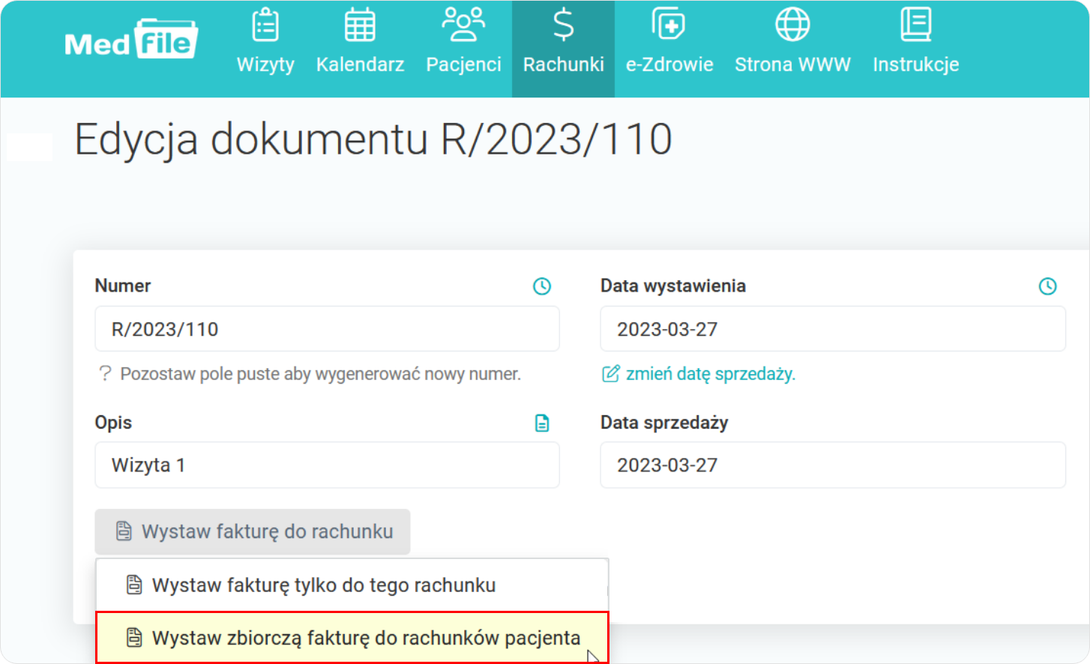Open the Instrukcje book icon
The width and height of the screenshot is (1090, 664).
(x=916, y=25)
